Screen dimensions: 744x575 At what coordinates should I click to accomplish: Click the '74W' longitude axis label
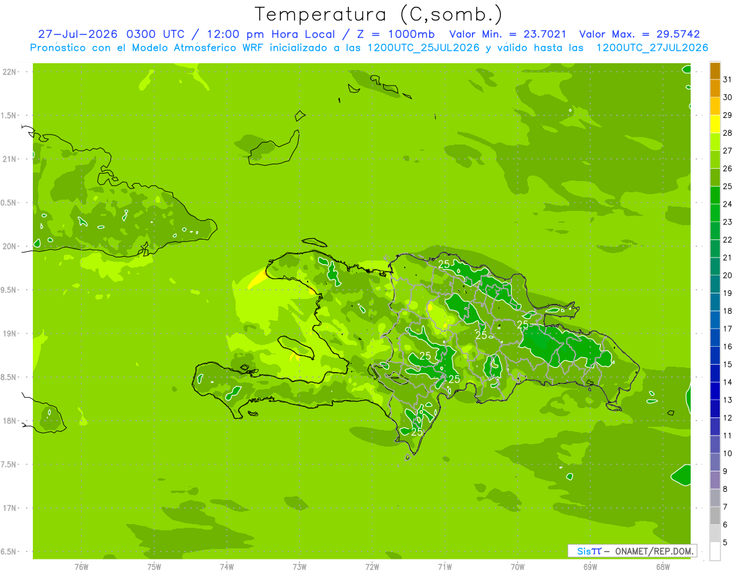[x=227, y=567]
